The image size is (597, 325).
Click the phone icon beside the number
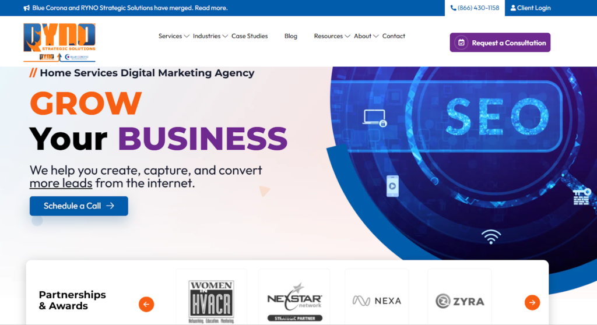pos(453,8)
